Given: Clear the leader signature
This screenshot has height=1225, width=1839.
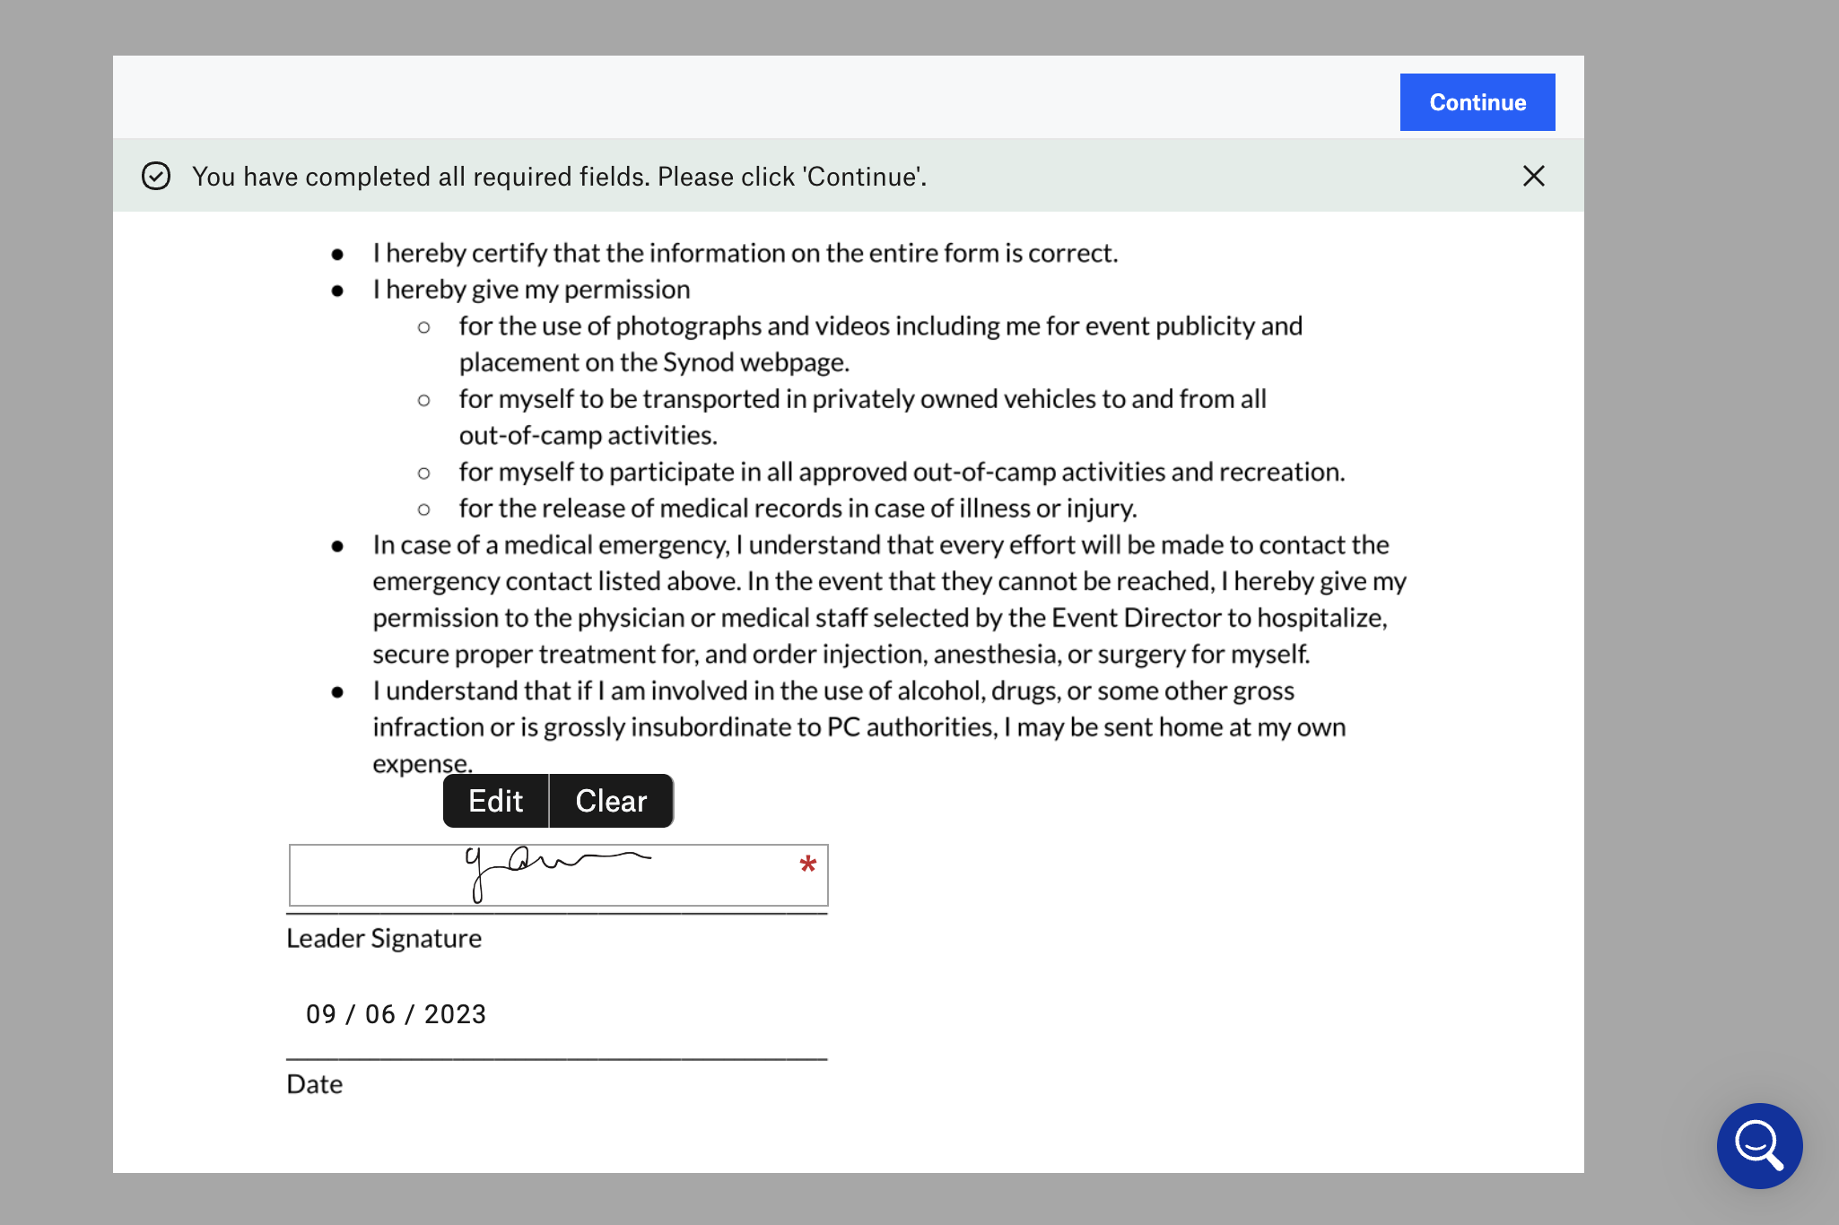Looking at the screenshot, I should pyautogui.click(x=611, y=801).
